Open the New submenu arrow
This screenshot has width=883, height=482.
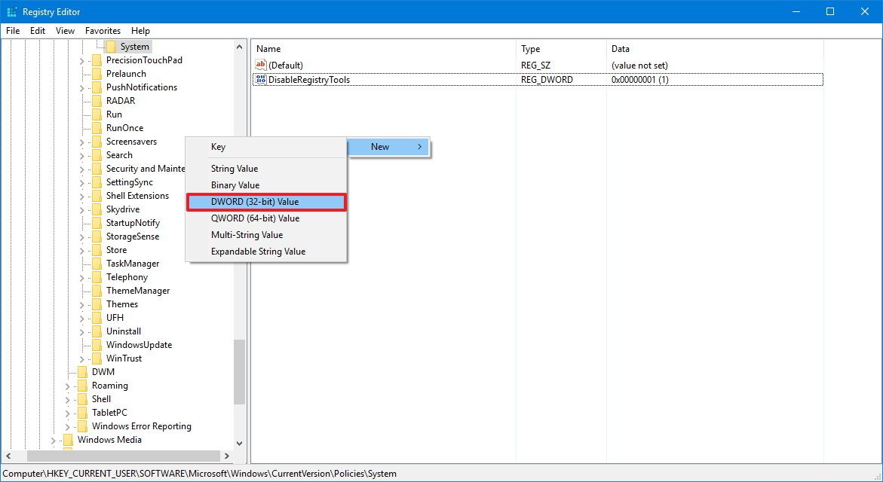(x=420, y=147)
